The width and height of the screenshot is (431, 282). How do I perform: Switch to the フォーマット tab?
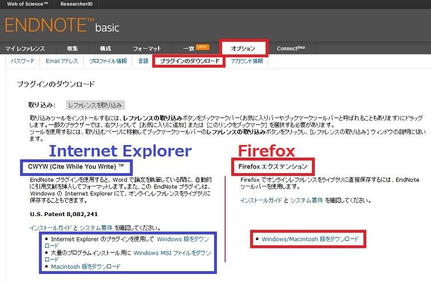pyautogui.click(x=147, y=49)
